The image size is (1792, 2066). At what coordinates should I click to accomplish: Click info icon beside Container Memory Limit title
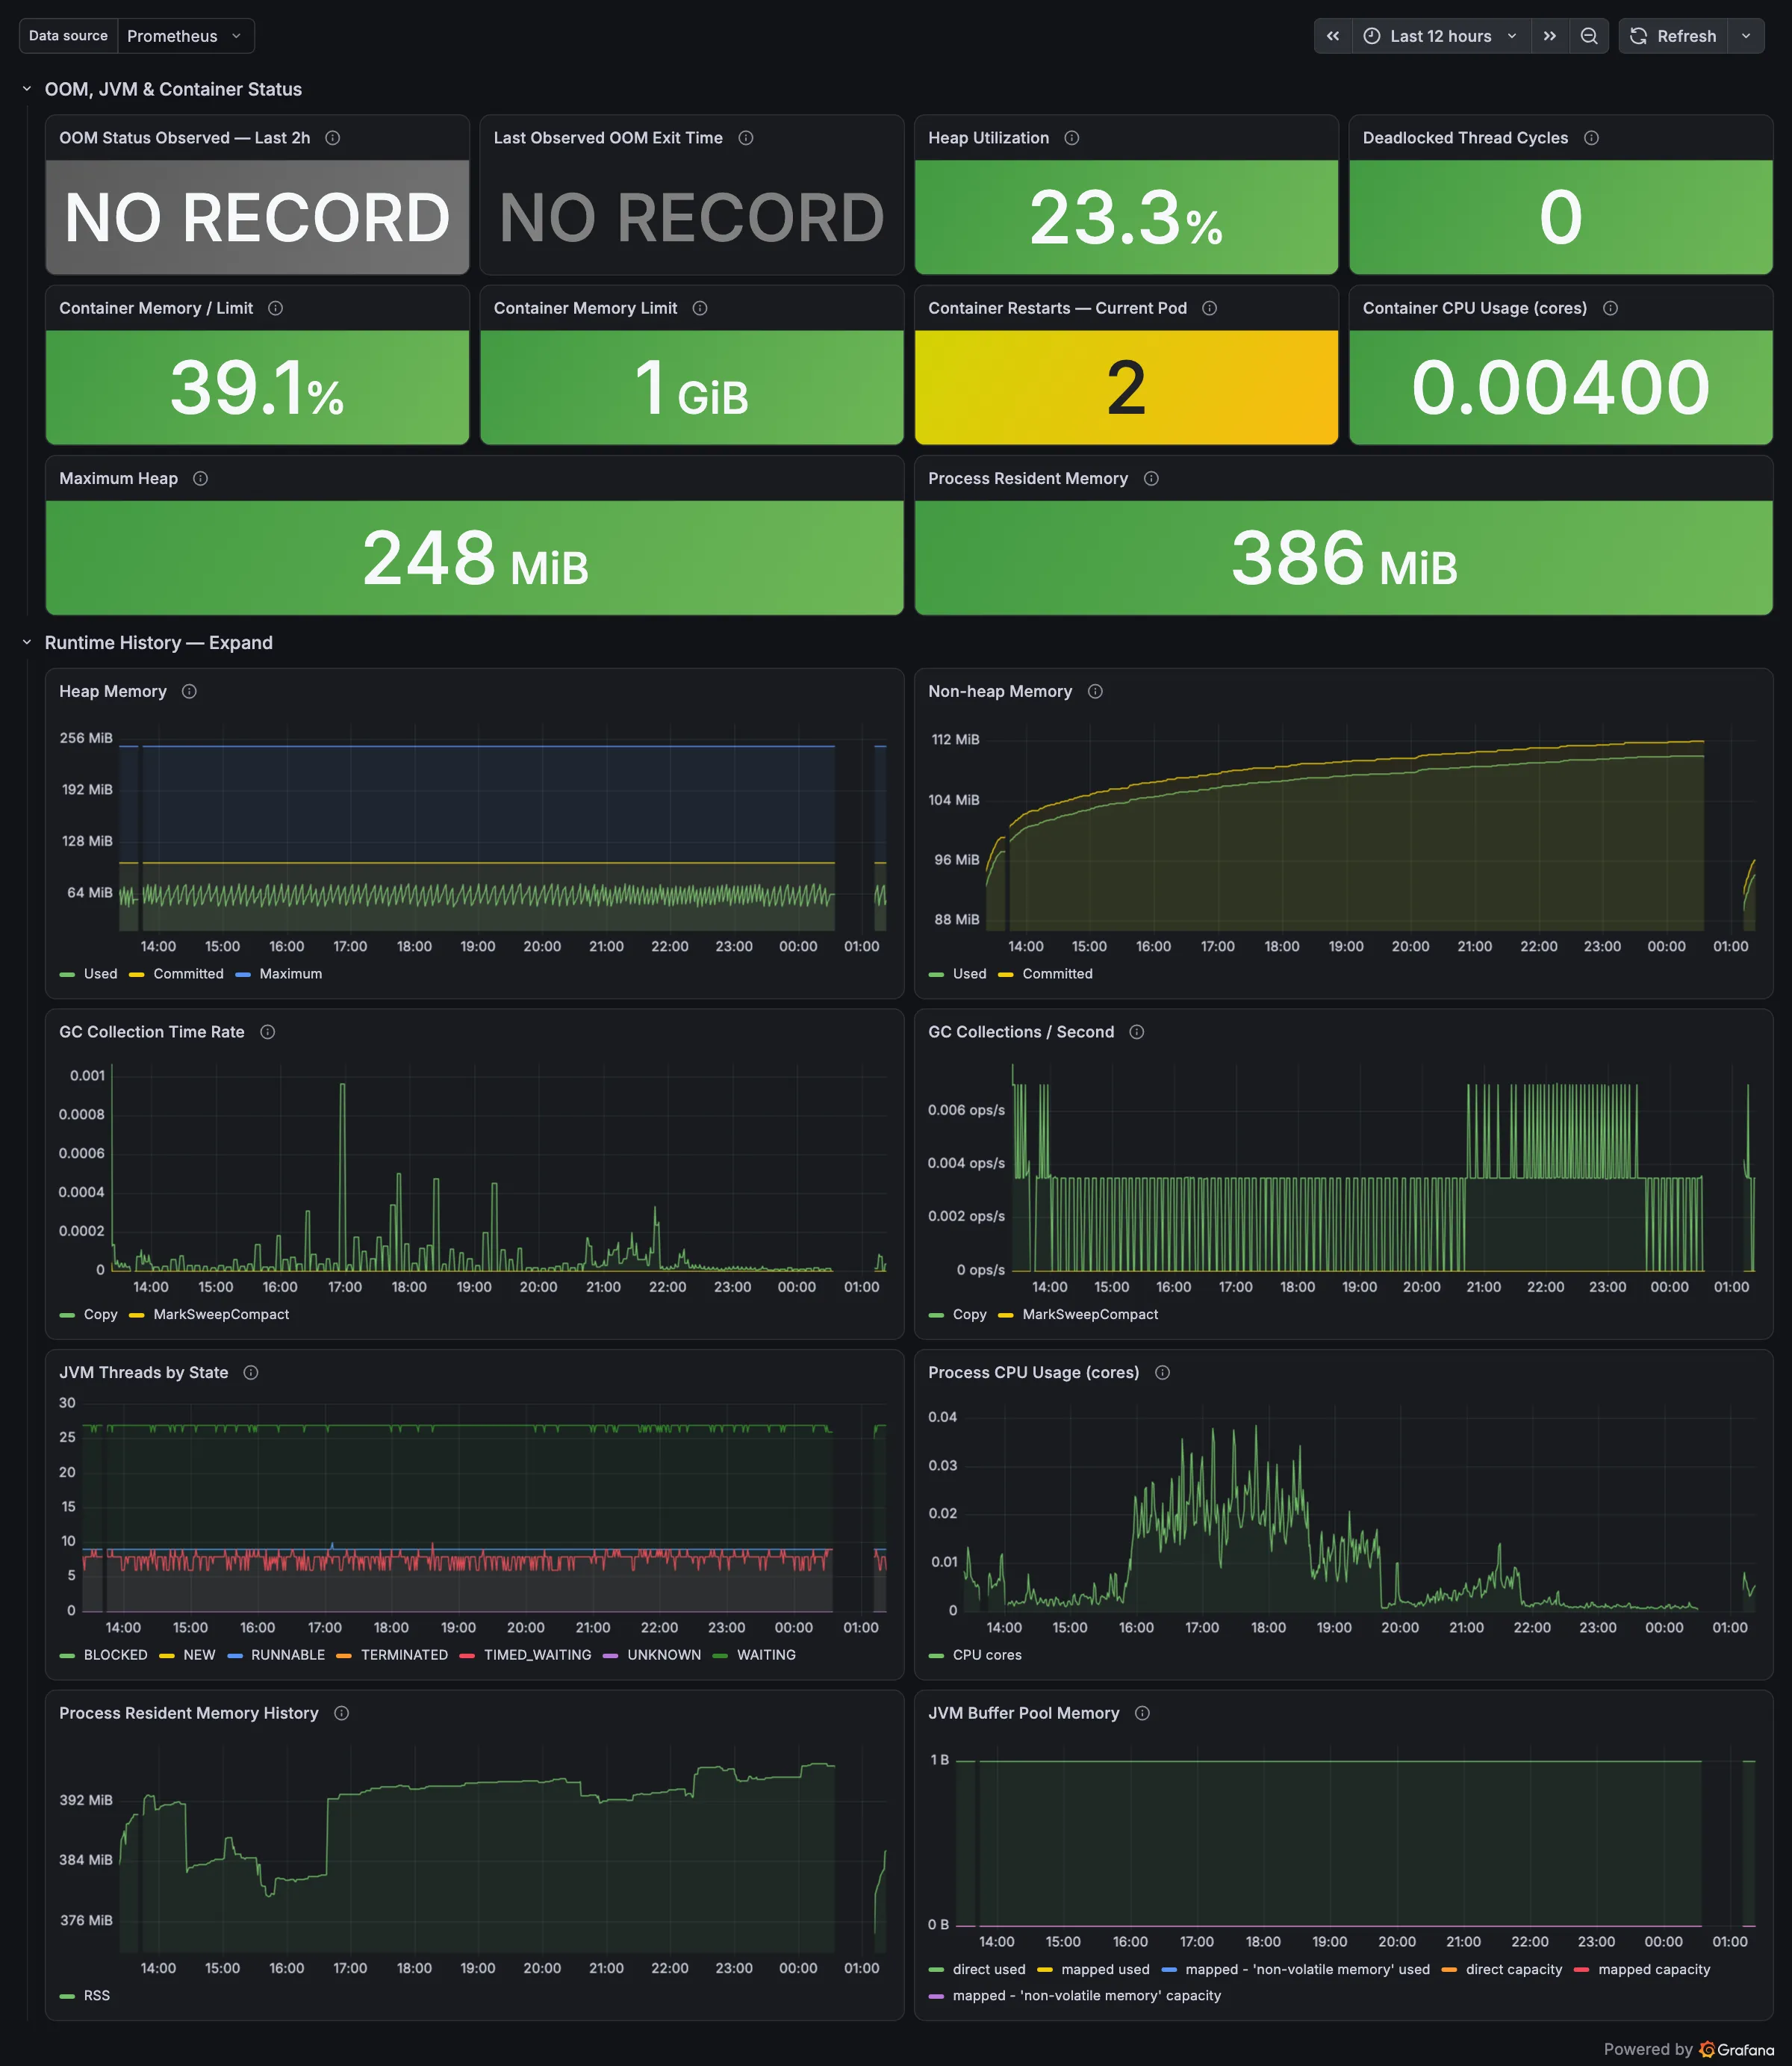[x=700, y=308]
